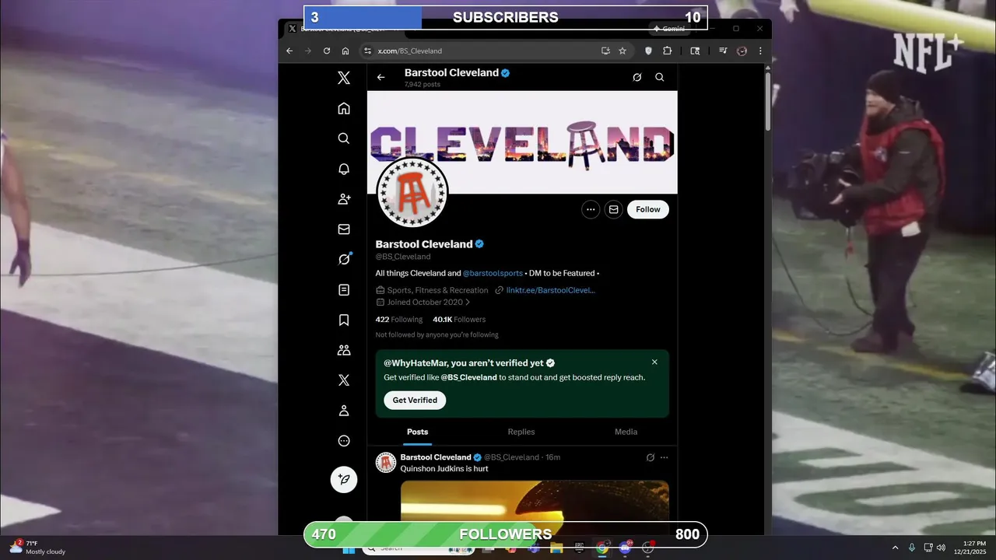Bookmark this tab with star

point(622,51)
